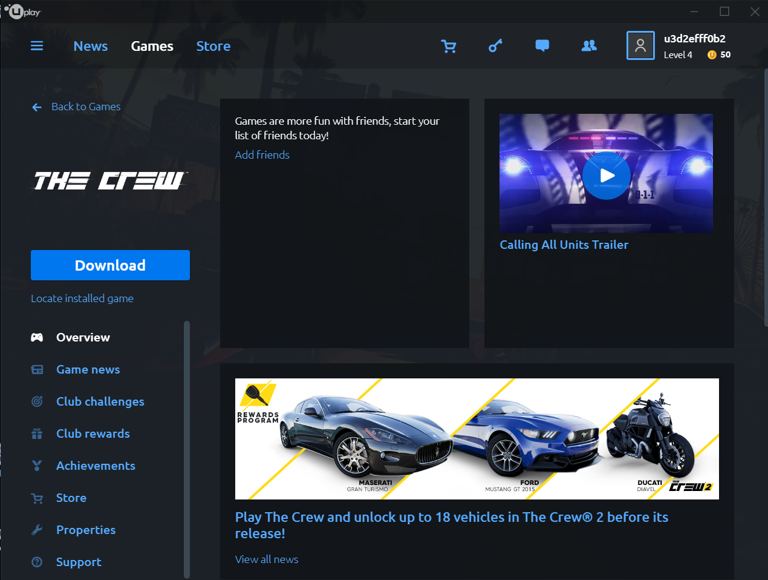The width and height of the screenshot is (768, 580).
Task: Open the friends list icon
Action: tap(589, 45)
